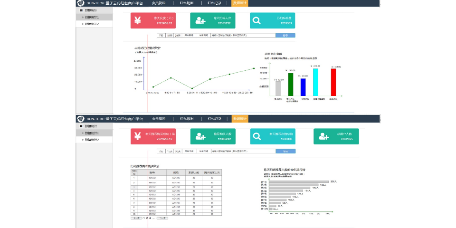Open the 会员管理 tab in the top header

(x=159, y=3)
